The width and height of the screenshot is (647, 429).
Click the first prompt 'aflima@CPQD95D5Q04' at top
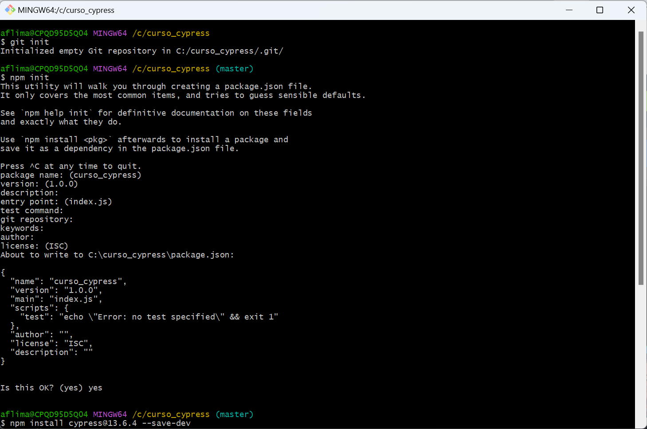tap(44, 33)
